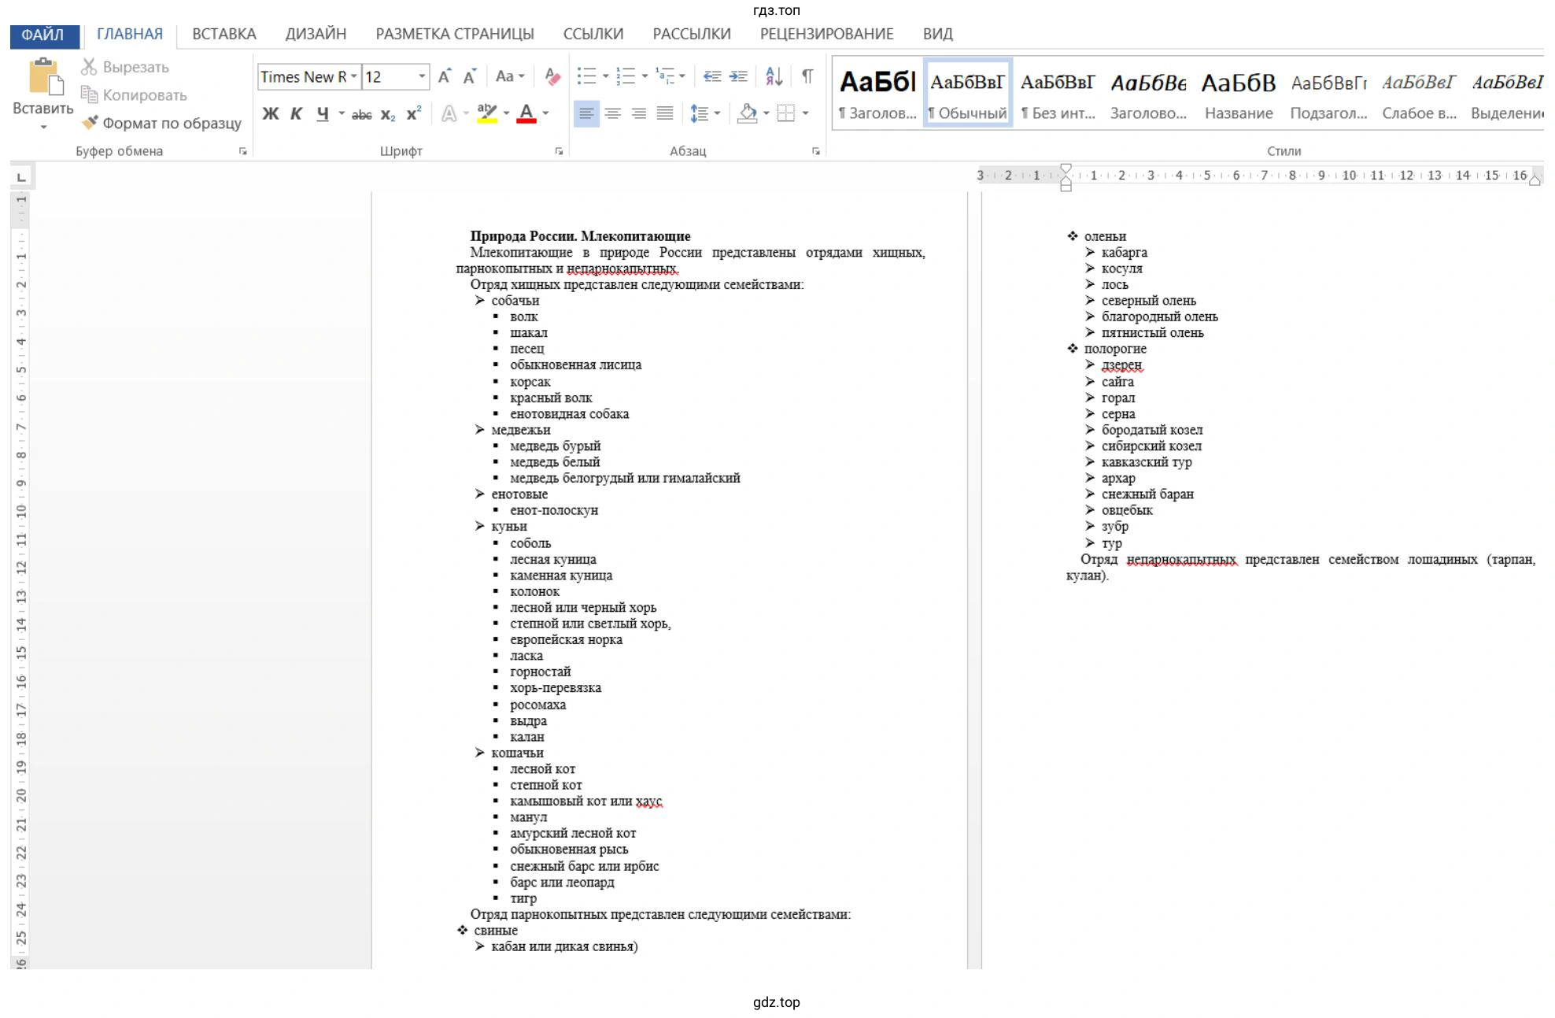1555x1018 pixels.
Task: Click the misspelled word 'дзерен'
Action: coord(1121,365)
